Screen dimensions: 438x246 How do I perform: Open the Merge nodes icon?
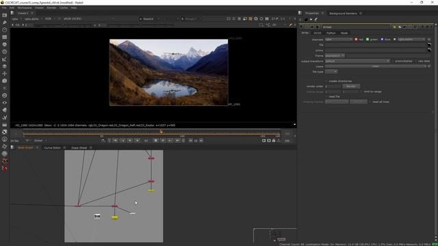(x=5, y=66)
